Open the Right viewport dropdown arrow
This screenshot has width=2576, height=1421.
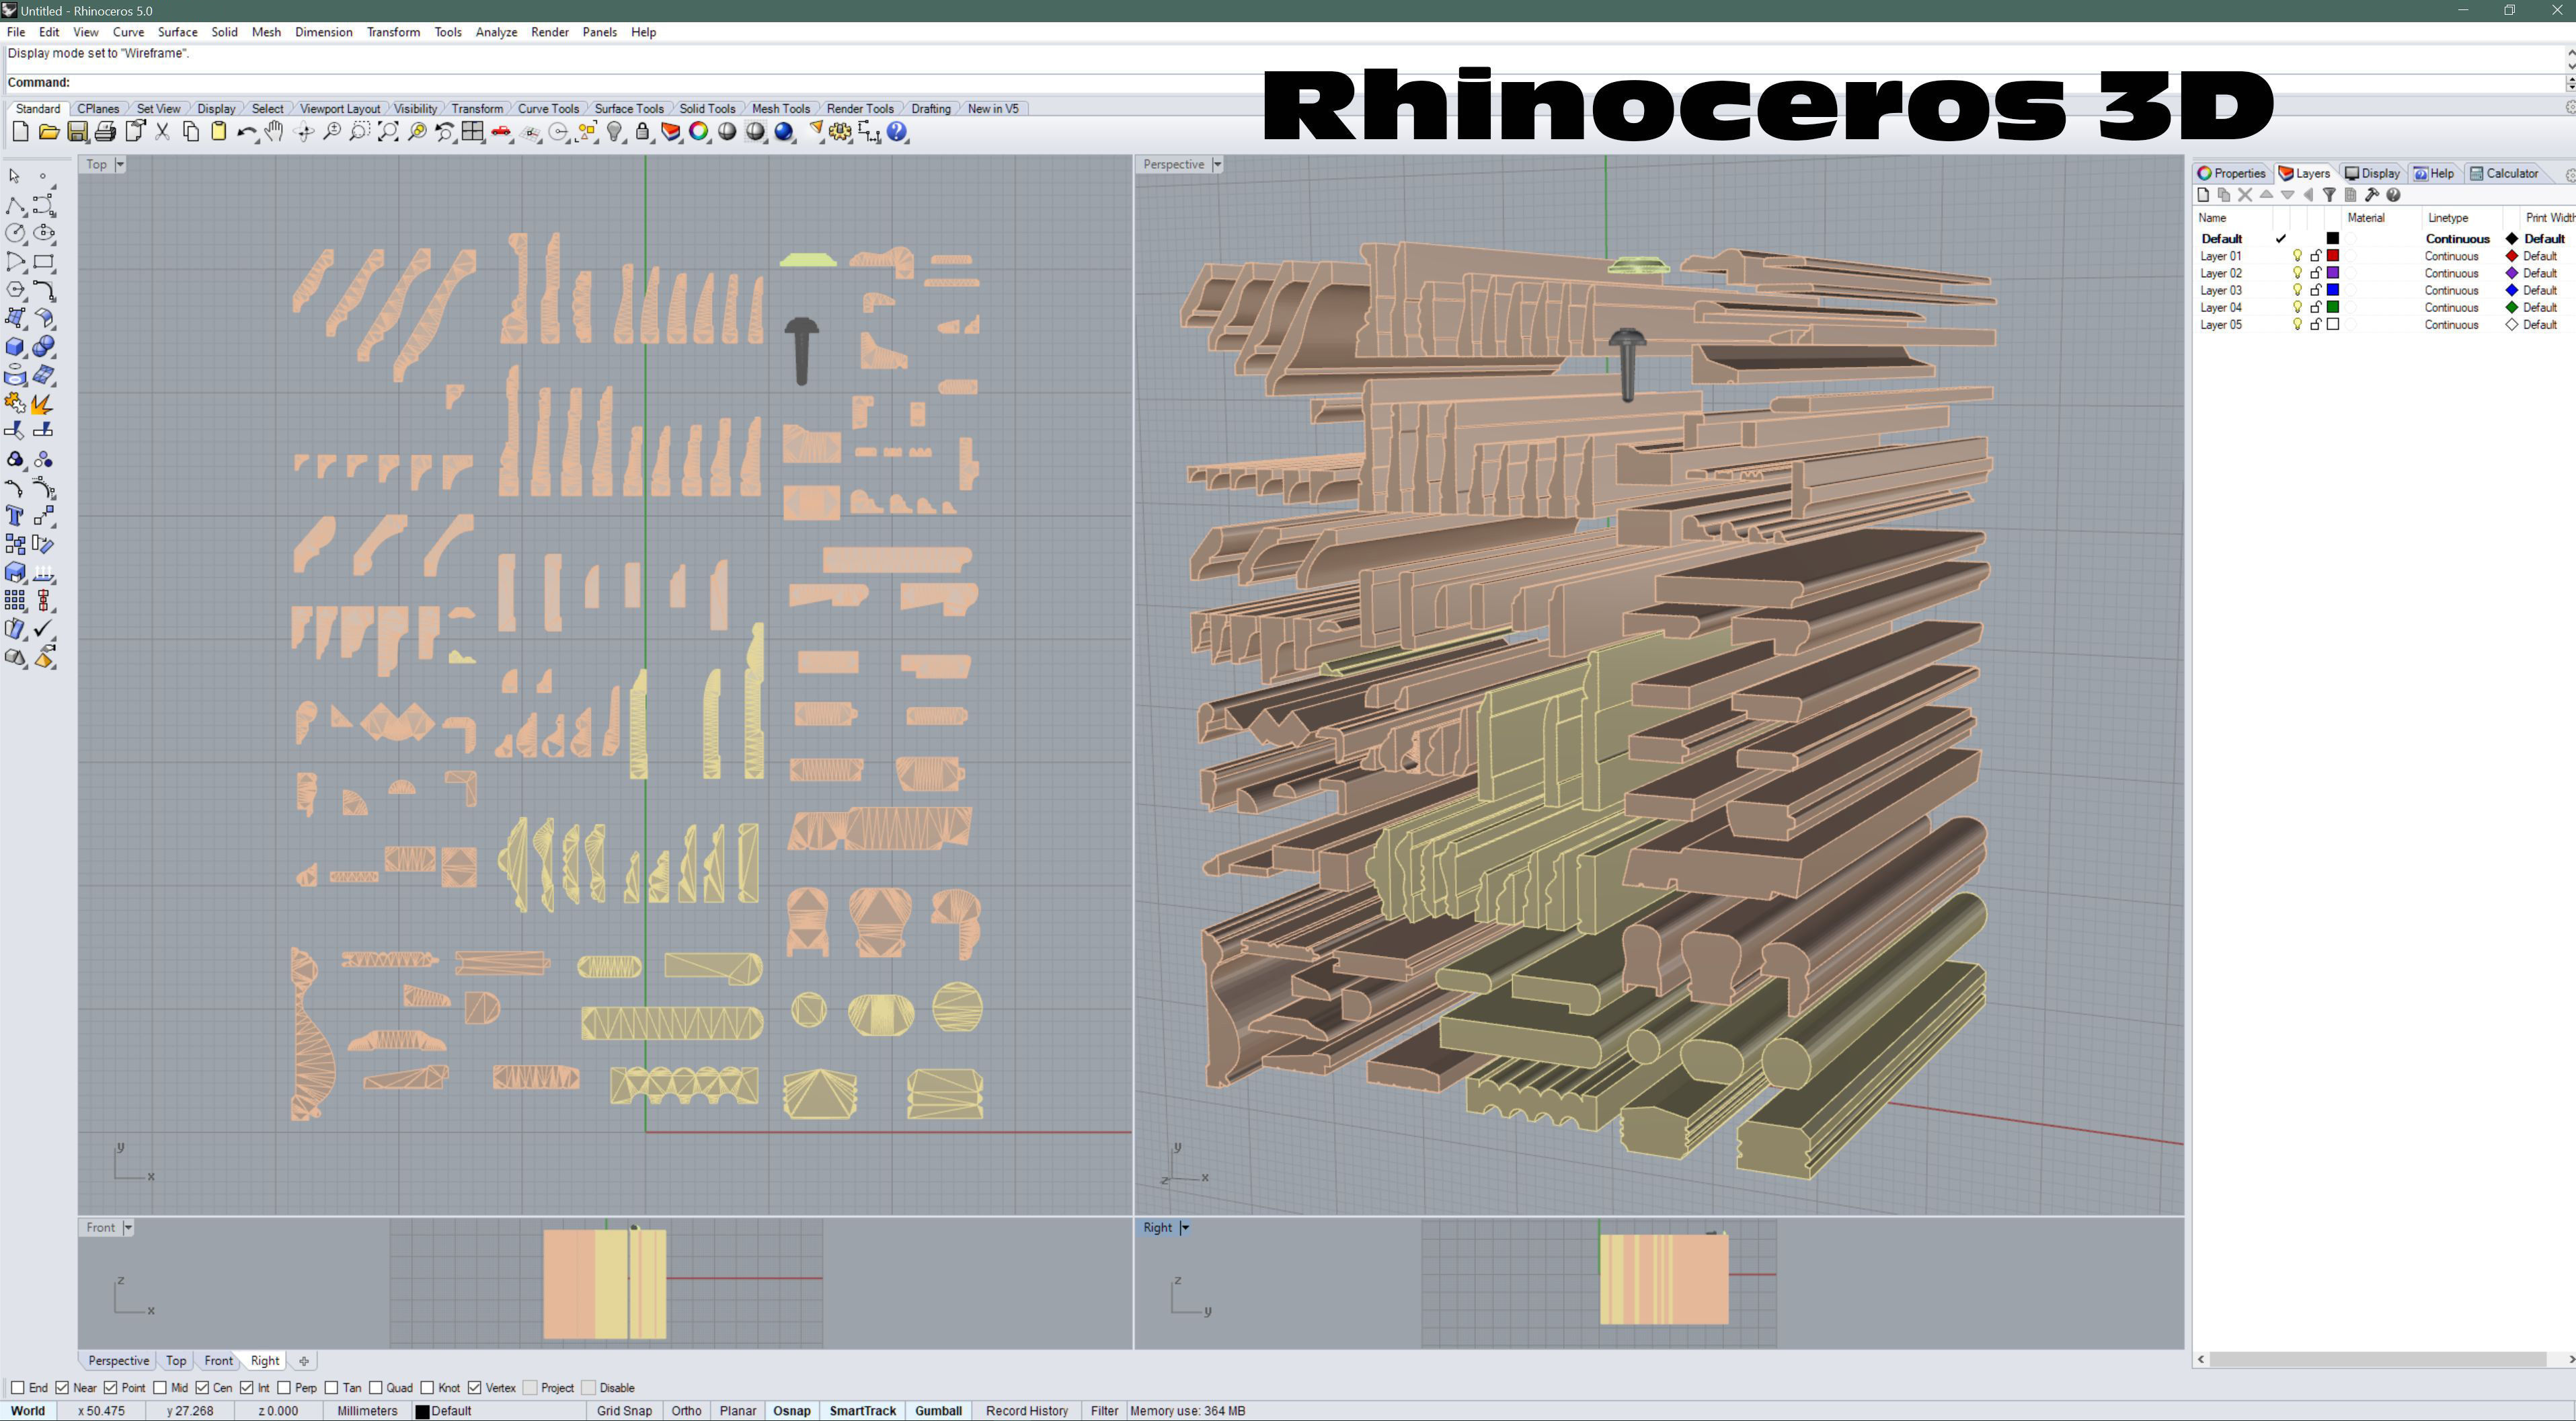tap(1185, 1228)
